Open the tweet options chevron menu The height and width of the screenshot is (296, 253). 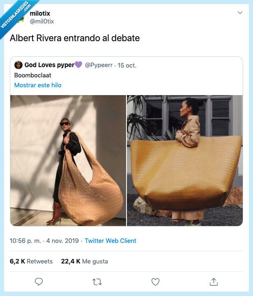(x=240, y=13)
